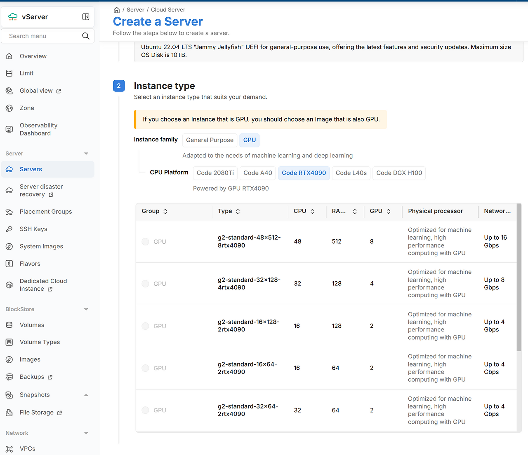Screen dimensions: 528x455
Task: Click the Global view globe icon
Action: point(9,91)
